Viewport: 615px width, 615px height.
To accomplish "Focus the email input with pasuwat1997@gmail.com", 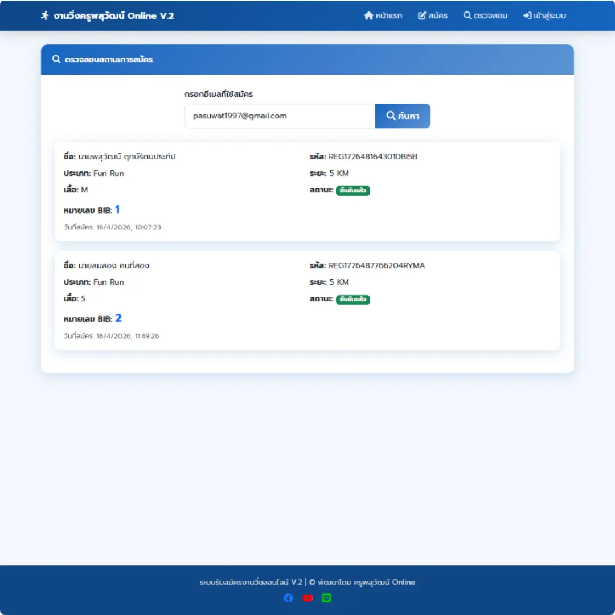I will [x=280, y=116].
